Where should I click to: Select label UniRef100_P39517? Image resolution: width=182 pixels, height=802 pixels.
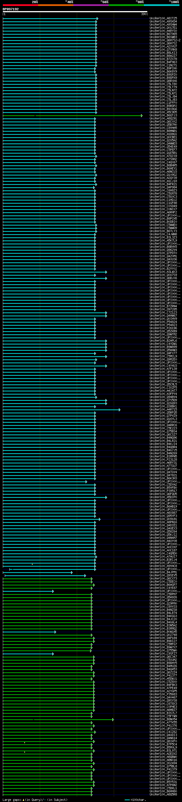click(163, 491)
